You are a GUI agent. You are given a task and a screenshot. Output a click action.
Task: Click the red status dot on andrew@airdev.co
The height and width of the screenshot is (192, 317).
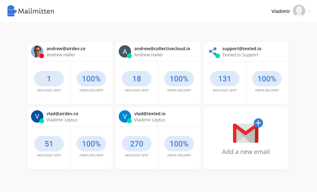click(42, 56)
